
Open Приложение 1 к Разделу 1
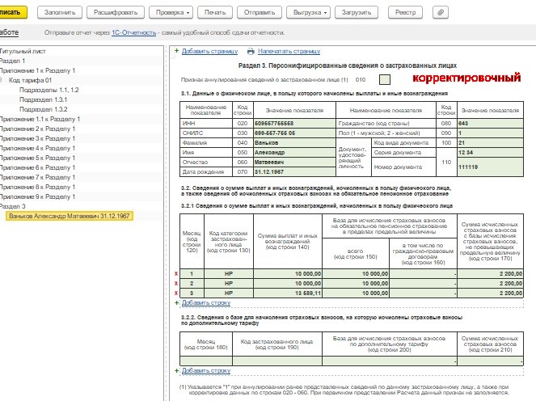pos(38,71)
